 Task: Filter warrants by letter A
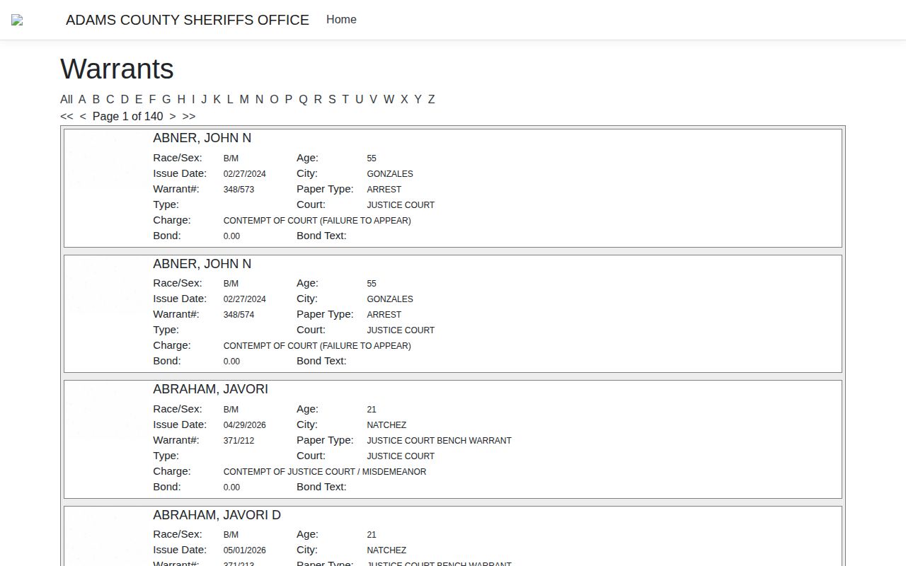[82, 100]
